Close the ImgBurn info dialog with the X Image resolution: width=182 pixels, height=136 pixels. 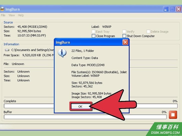pos(125,42)
